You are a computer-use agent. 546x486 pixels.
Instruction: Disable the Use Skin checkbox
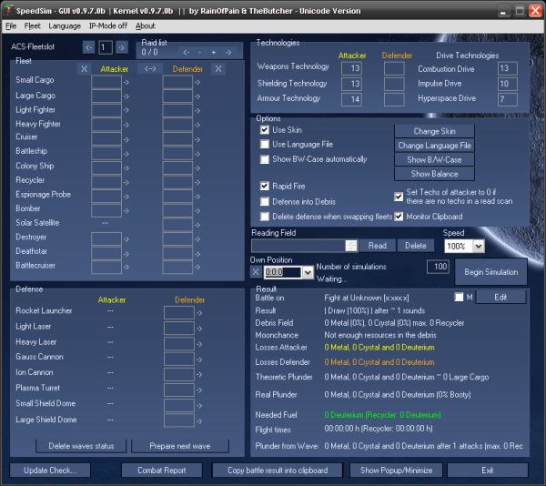265,130
